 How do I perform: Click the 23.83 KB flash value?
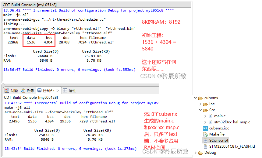93,56
